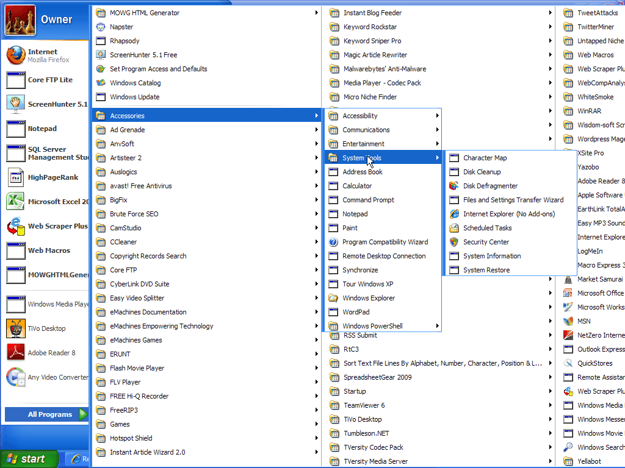The width and height of the screenshot is (625, 468).
Task: Click the Windows Catalog icon
Action: pos(101,83)
